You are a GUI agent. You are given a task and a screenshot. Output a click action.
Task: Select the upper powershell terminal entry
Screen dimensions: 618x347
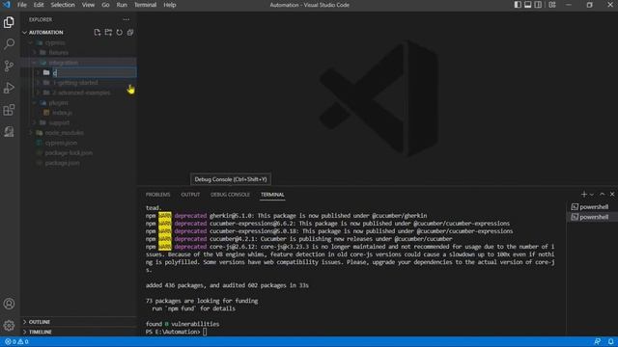pos(592,207)
